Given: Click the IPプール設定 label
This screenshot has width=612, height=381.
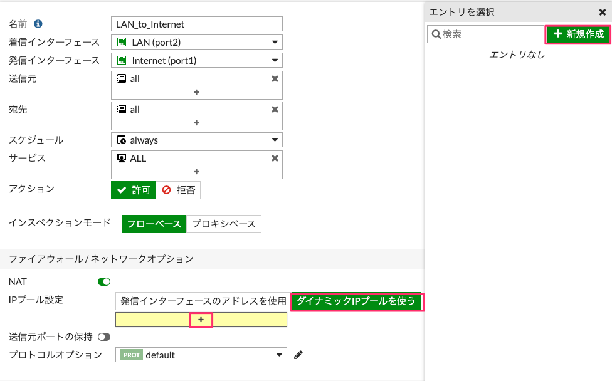Looking at the screenshot, I should point(36,300).
